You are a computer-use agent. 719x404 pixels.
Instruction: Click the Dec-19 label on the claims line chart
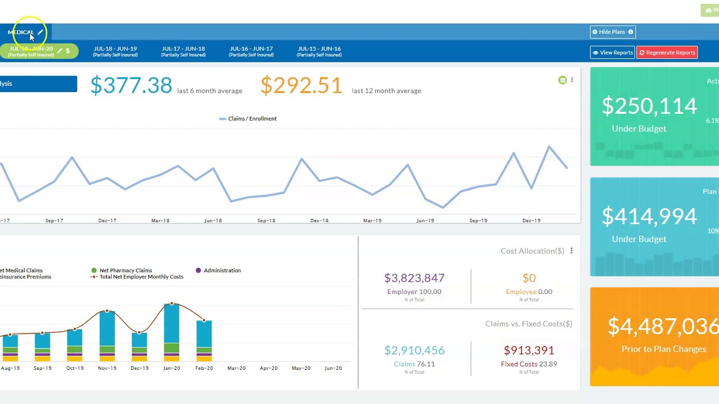pyautogui.click(x=531, y=221)
